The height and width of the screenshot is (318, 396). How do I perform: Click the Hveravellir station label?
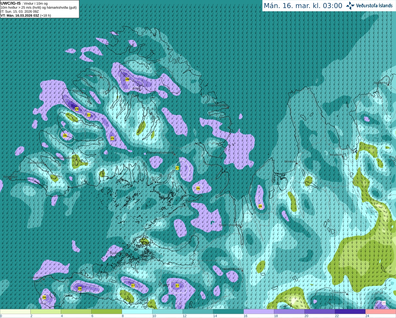(x=339, y=292)
